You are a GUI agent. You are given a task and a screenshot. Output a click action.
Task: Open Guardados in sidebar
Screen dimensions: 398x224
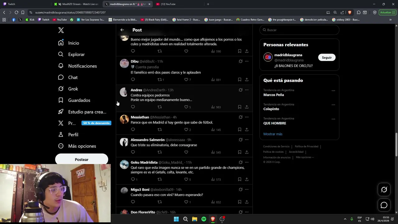click(x=74, y=100)
